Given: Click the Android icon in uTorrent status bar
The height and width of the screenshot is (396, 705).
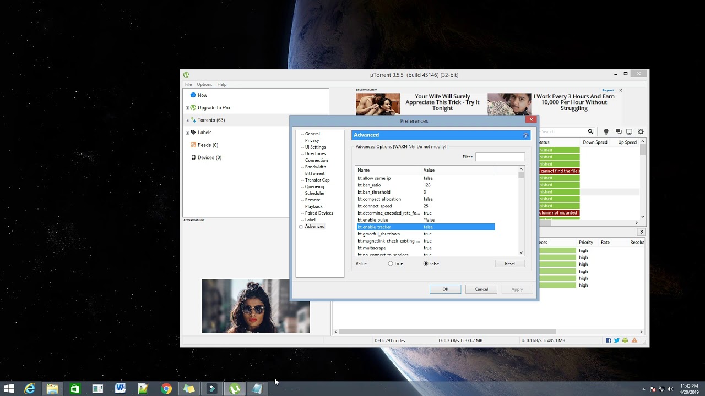Looking at the screenshot, I should tap(625, 340).
